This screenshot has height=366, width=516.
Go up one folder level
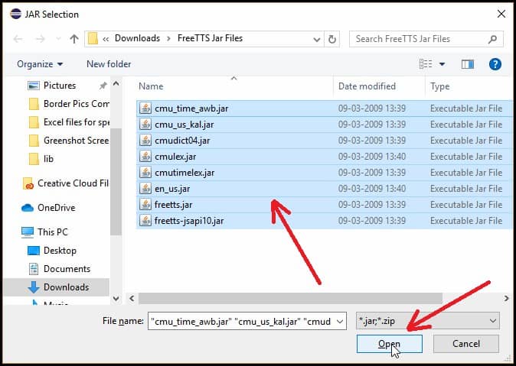tap(74, 39)
